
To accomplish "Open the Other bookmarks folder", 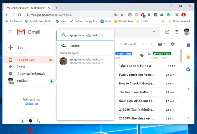I will click(x=180, y=21).
